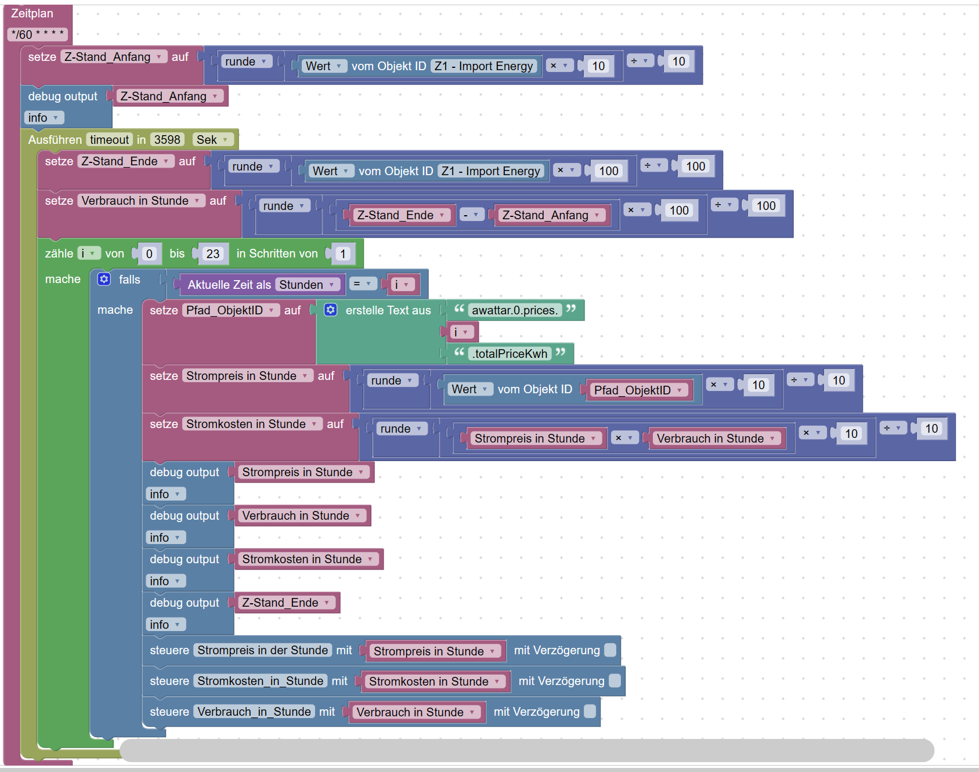Open the 'erstelle Text aus' mutator gear
This screenshot has width=979, height=772.
click(331, 310)
